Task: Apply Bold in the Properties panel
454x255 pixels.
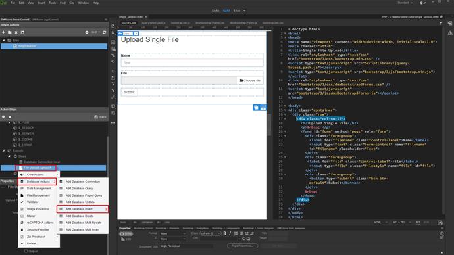Action: pyautogui.click(x=224, y=233)
